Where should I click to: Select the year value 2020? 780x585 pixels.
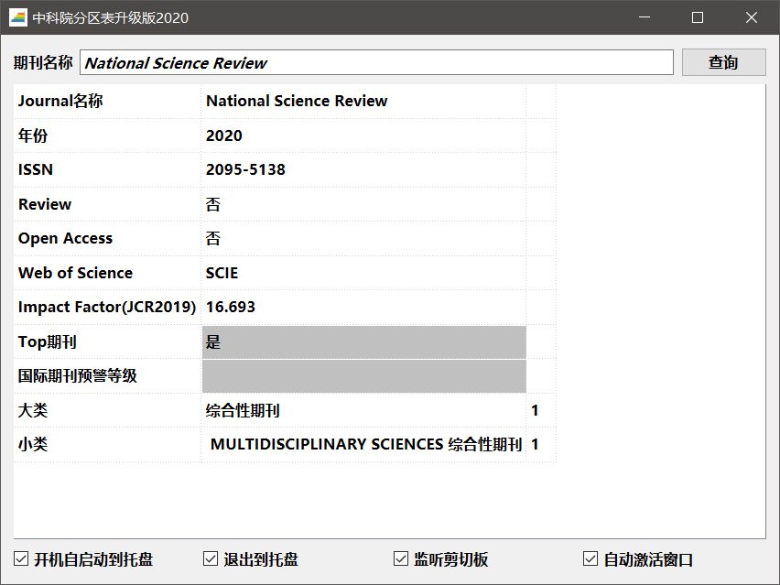pos(363,135)
